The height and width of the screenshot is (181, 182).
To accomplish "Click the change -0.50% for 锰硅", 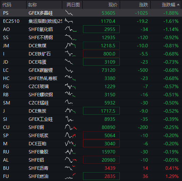I will 171,103.
